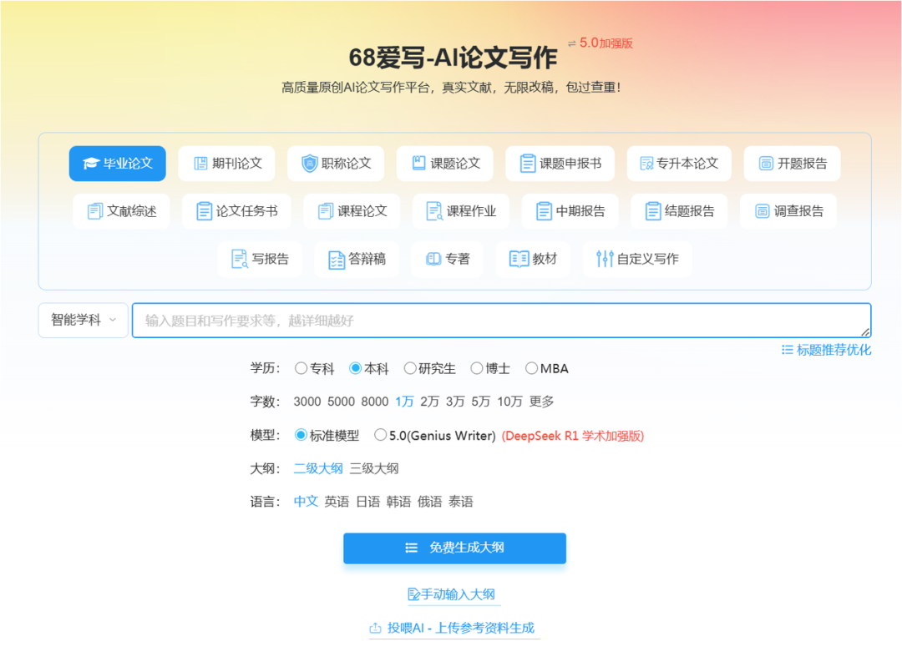The height and width of the screenshot is (662, 902).
Task: Set language to 泰语
Action: pos(461,502)
